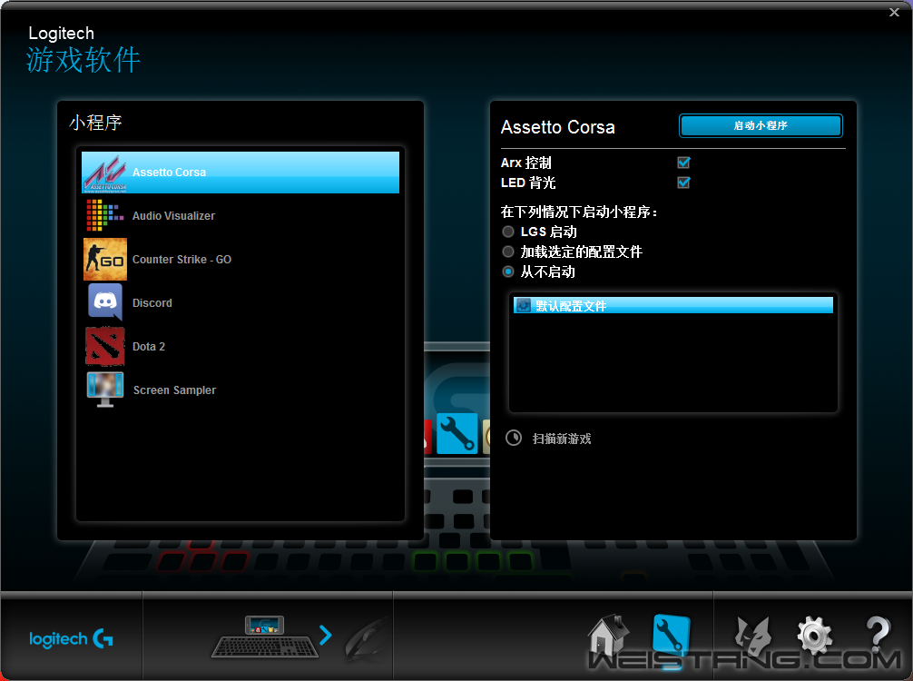The height and width of the screenshot is (681, 913).
Task: Click the Counter Strike GO icon
Action: pyautogui.click(x=104, y=260)
